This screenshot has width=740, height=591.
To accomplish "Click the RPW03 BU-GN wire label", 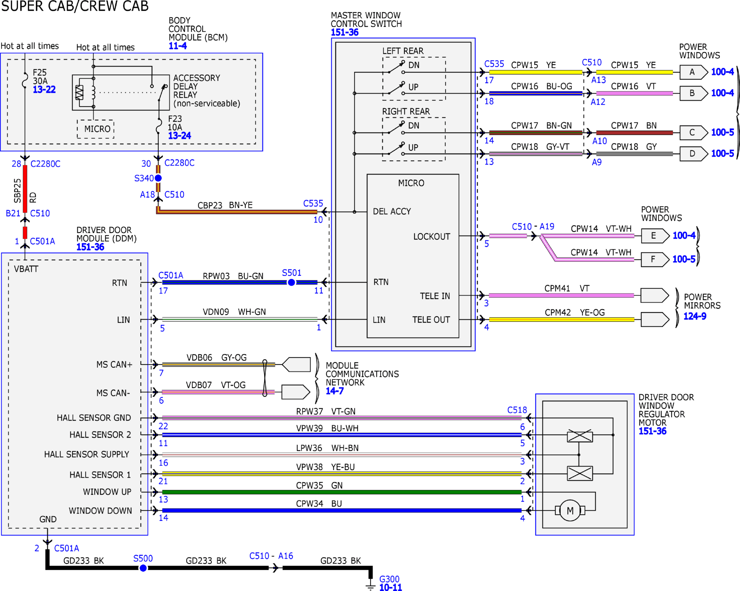I will click(x=233, y=276).
